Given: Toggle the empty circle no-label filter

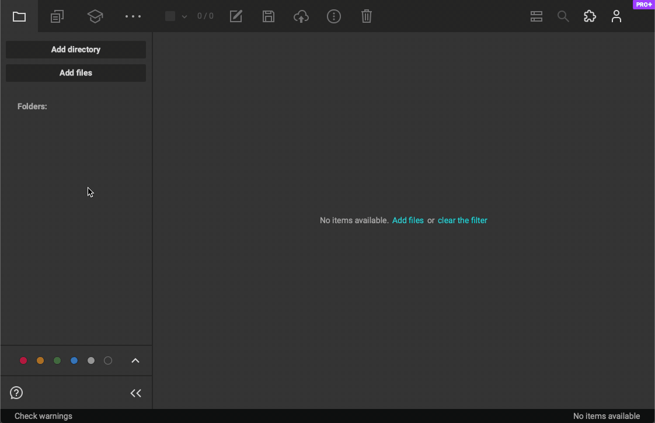Looking at the screenshot, I should 108,360.
